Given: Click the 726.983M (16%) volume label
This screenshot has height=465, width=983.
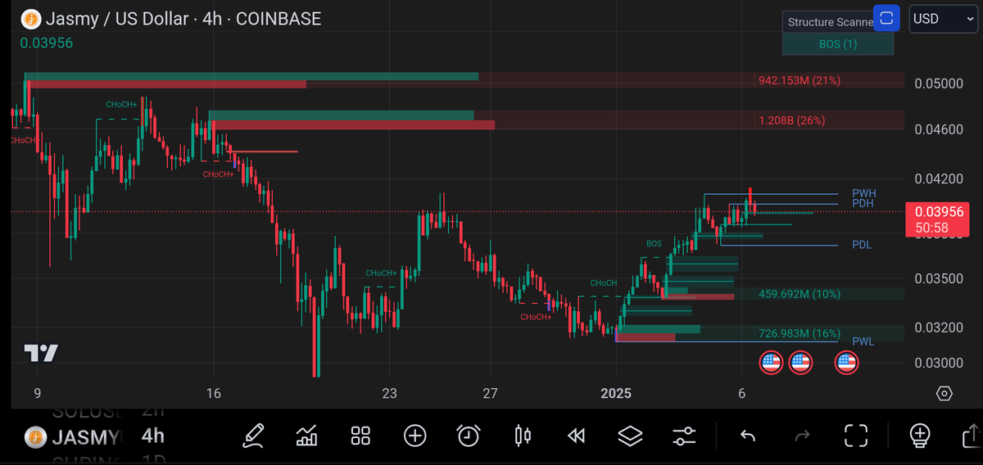Looking at the screenshot, I should pos(800,333).
